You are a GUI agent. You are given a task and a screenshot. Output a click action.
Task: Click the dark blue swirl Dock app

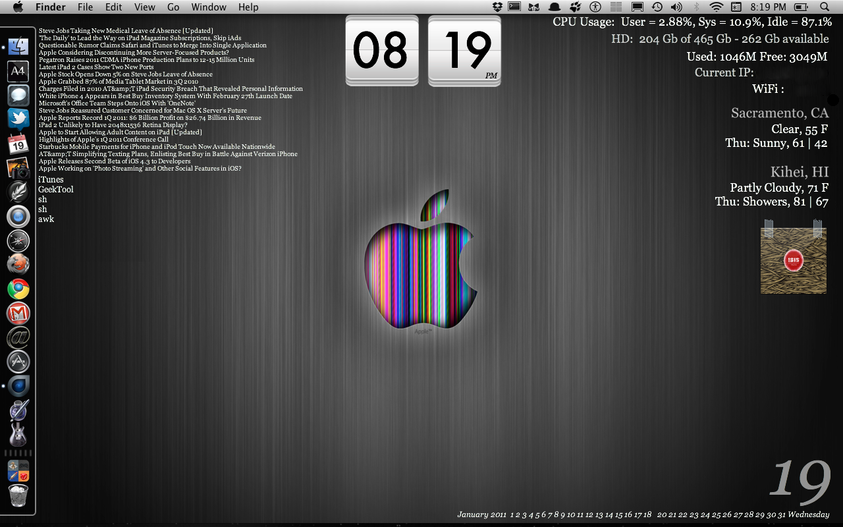[18, 385]
